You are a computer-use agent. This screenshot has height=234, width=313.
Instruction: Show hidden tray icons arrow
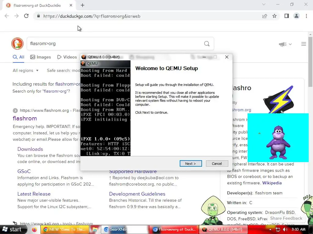[x=270, y=229]
